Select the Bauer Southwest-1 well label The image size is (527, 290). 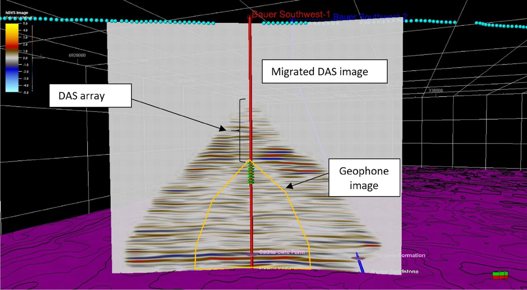(x=291, y=14)
